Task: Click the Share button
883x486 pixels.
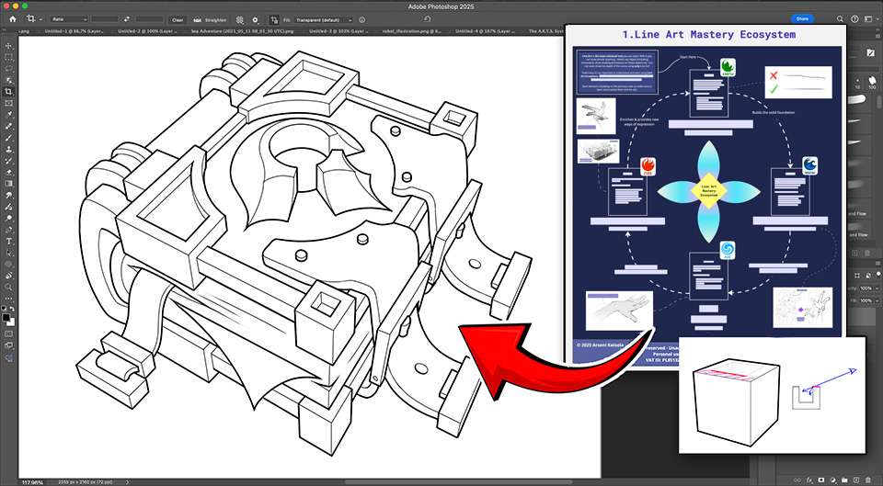Action: point(803,18)
